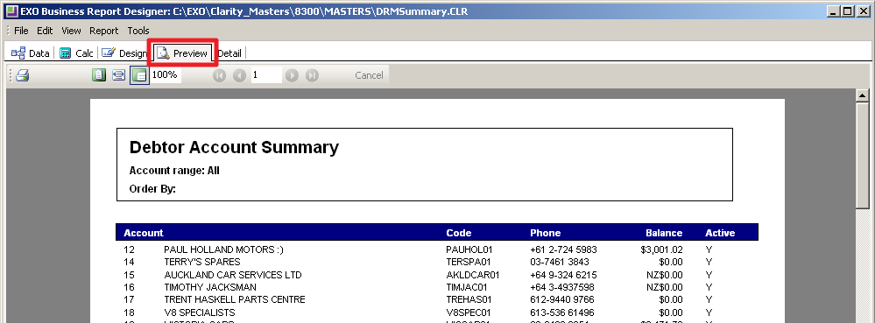Select the Whole Page zoom icon
The height and width of the screenshot is (323, 875).
[x=99, y=75]
